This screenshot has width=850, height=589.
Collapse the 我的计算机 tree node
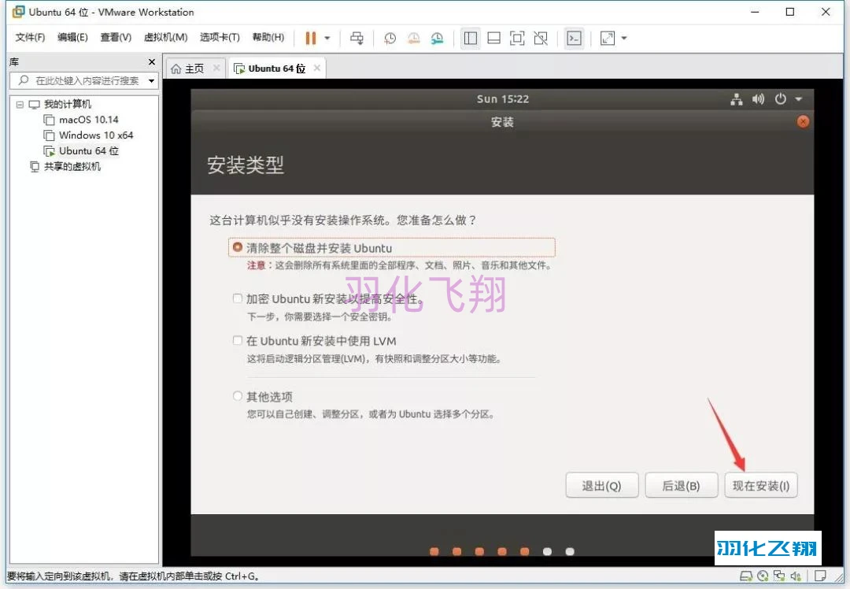pyautogui.click(x=20, y=104)
